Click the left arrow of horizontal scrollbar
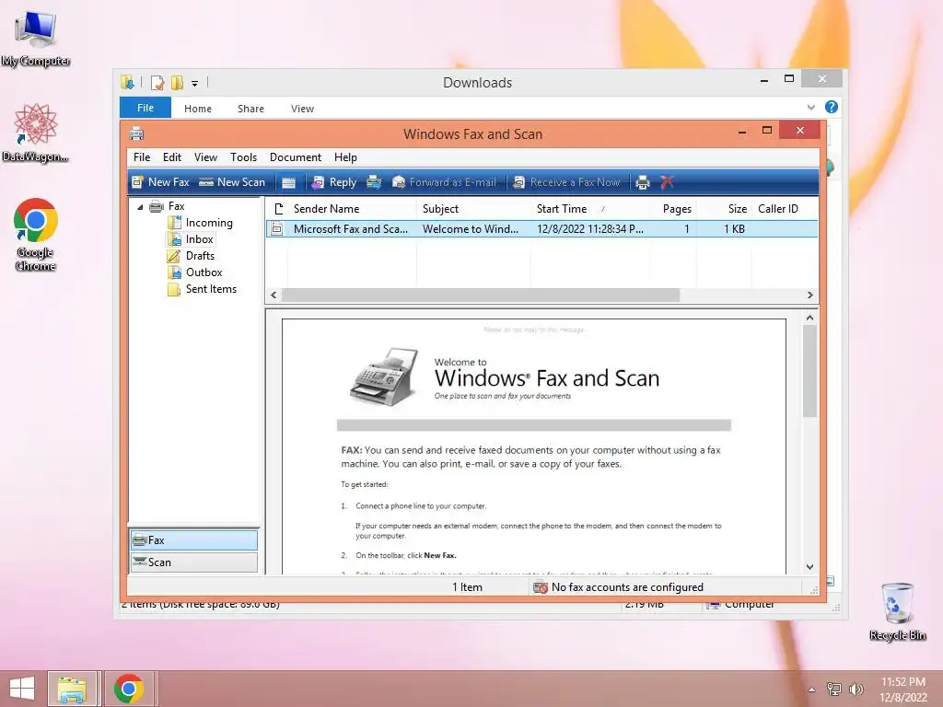The width and height of the screenshot is (943, 707). [x=274, y=296]
